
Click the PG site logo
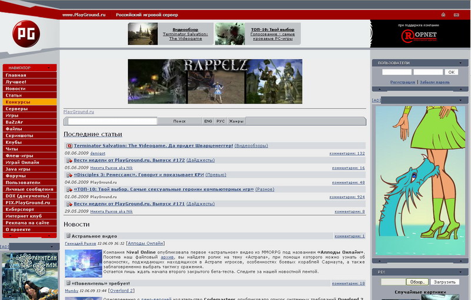tap(26, 34)
